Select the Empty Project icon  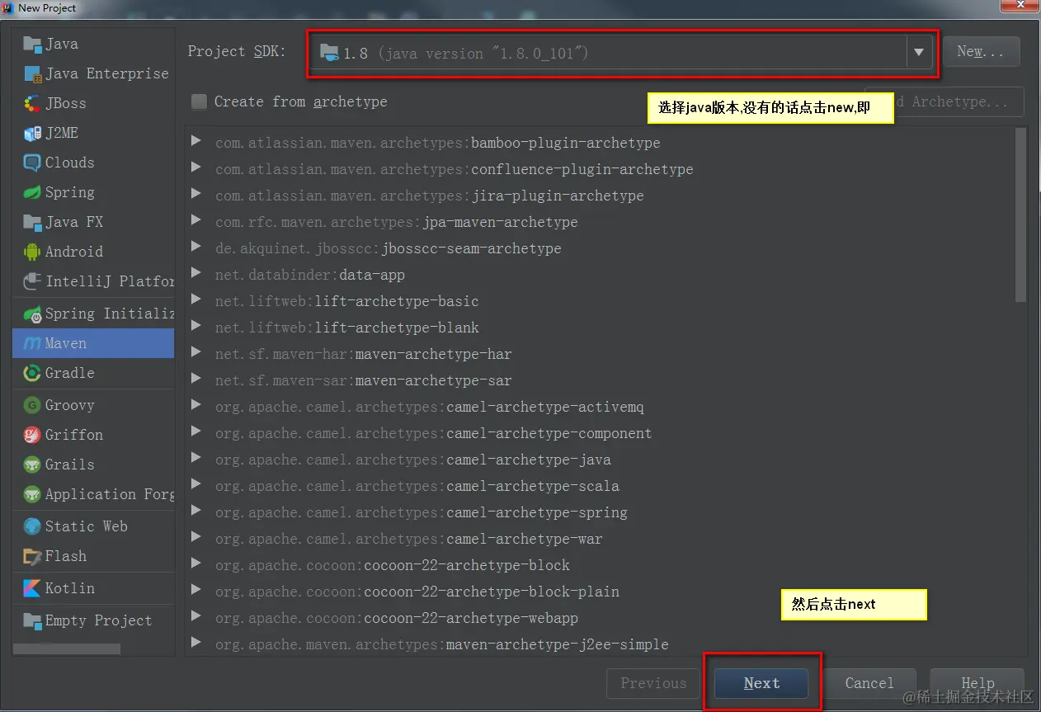point(32,620)
